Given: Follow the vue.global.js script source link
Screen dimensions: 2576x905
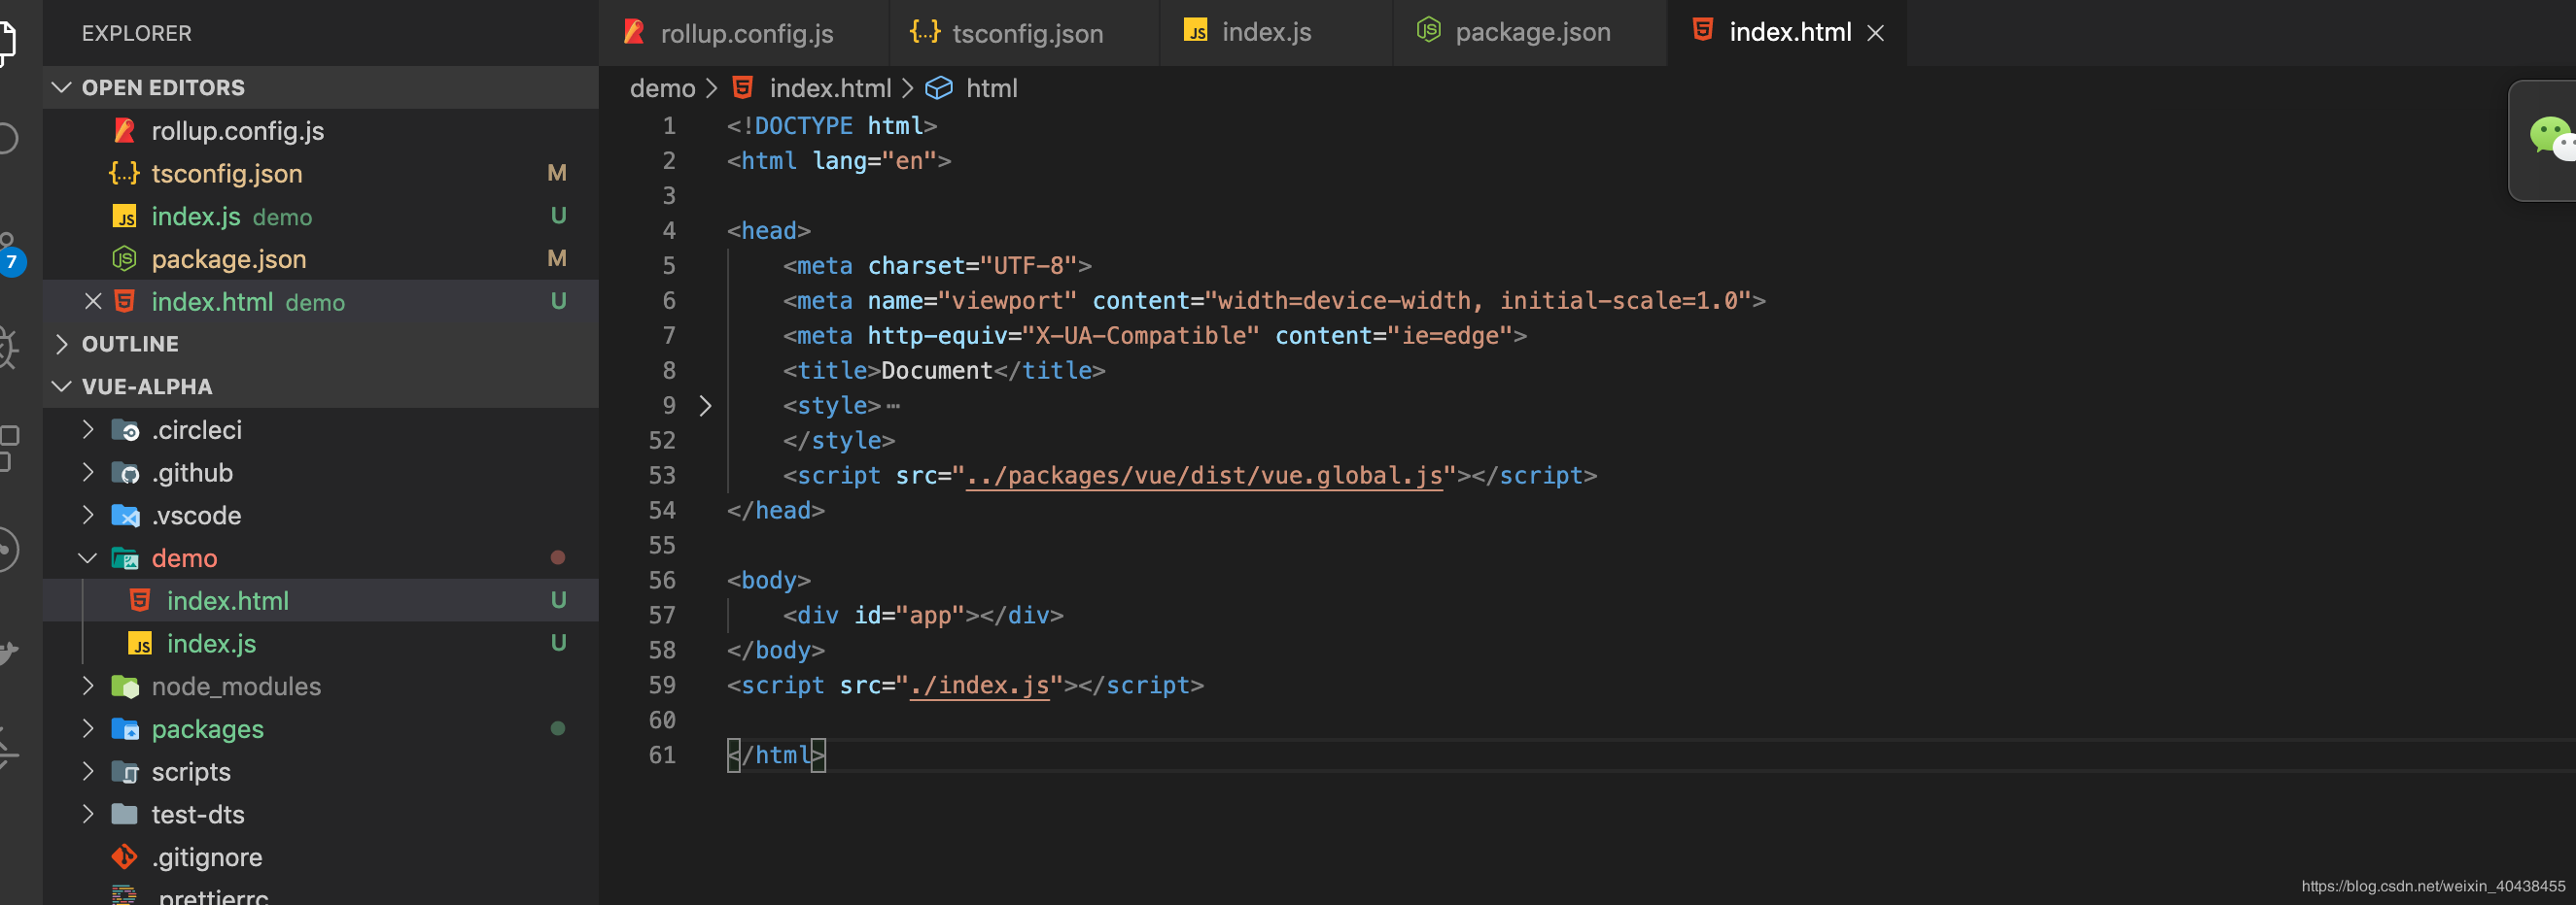Looking at the screenshot, I should click(1204, 476).
